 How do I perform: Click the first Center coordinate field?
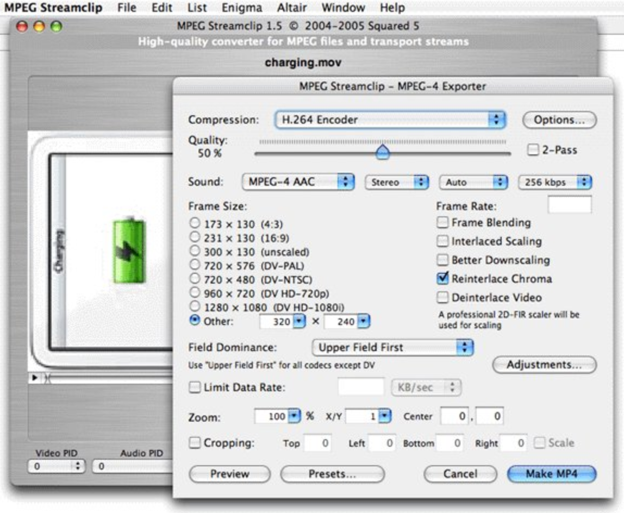click(454, 416)
